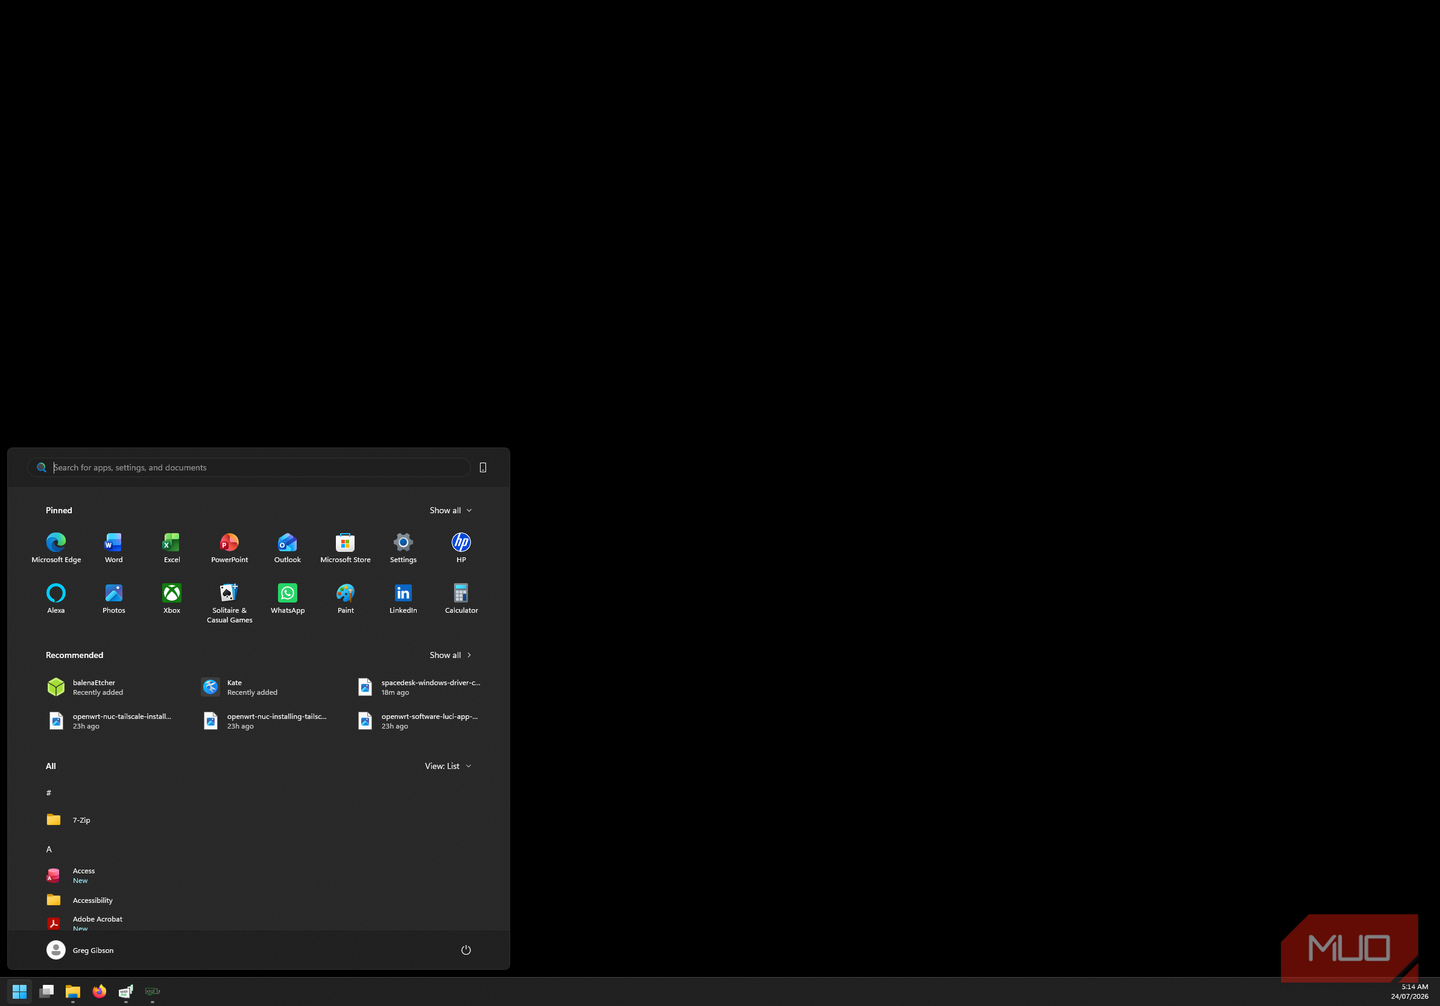Click the green monitor icon on the taskbar
Viewport: 1440px width, 1006px height.
pos(153,991)
